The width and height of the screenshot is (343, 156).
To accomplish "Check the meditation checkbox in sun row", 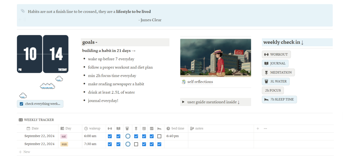I will 136,144.
